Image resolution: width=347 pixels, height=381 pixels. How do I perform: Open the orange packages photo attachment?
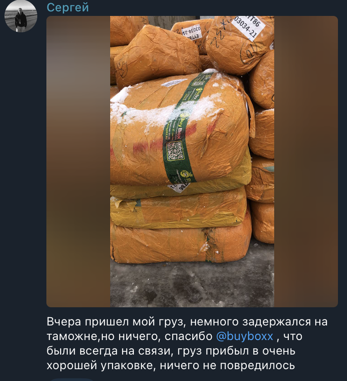tap(192, 161)
